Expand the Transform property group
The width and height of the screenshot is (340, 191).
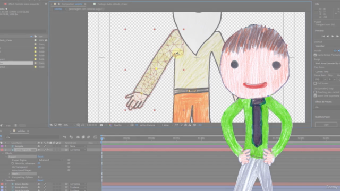click(3, 180)
